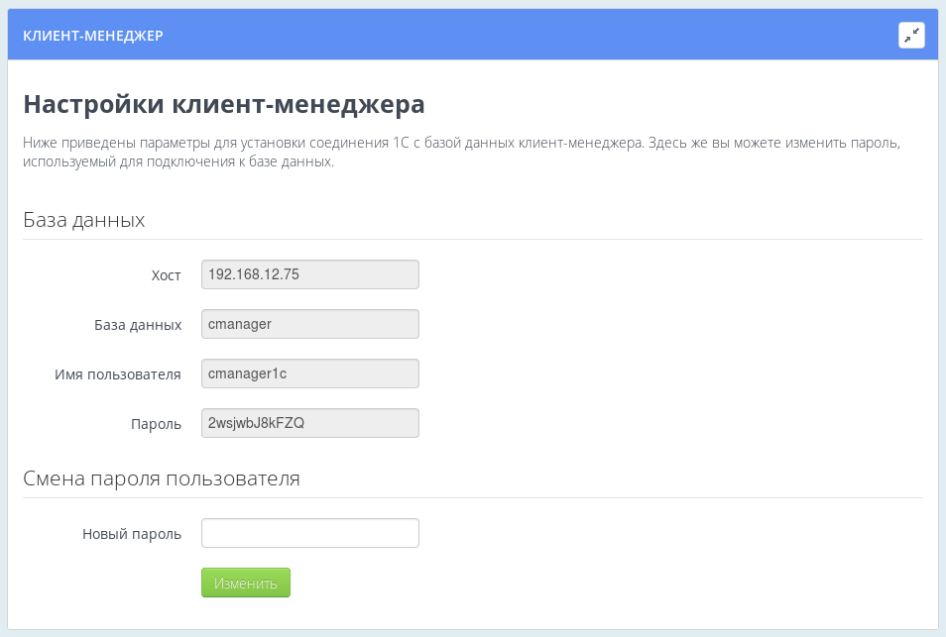This screenshot has width=946, height=637.
Task: Select the Имя пользователя field with cmanager1c
Action: click(x=309, y=373)
